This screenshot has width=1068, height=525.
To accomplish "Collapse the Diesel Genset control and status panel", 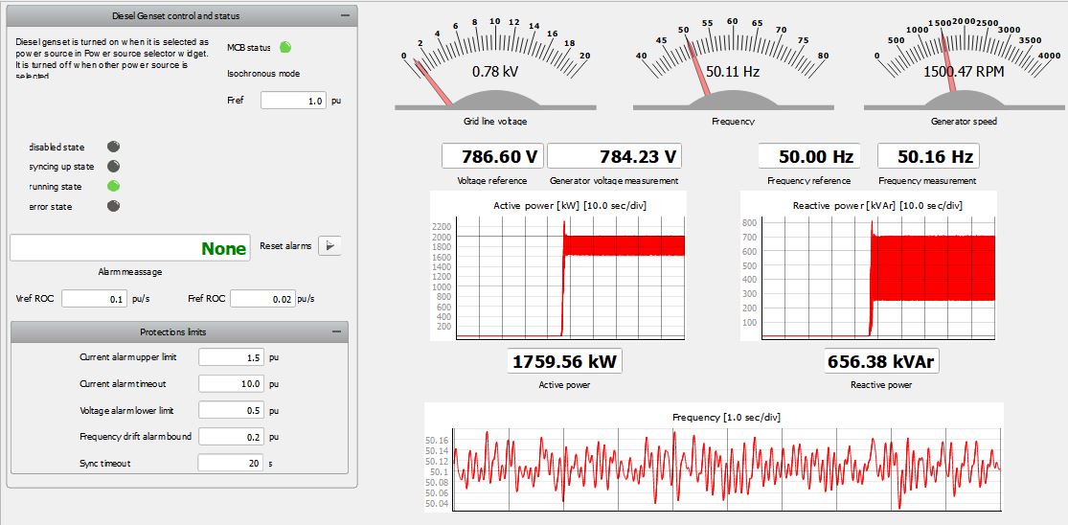I will 345,16.
